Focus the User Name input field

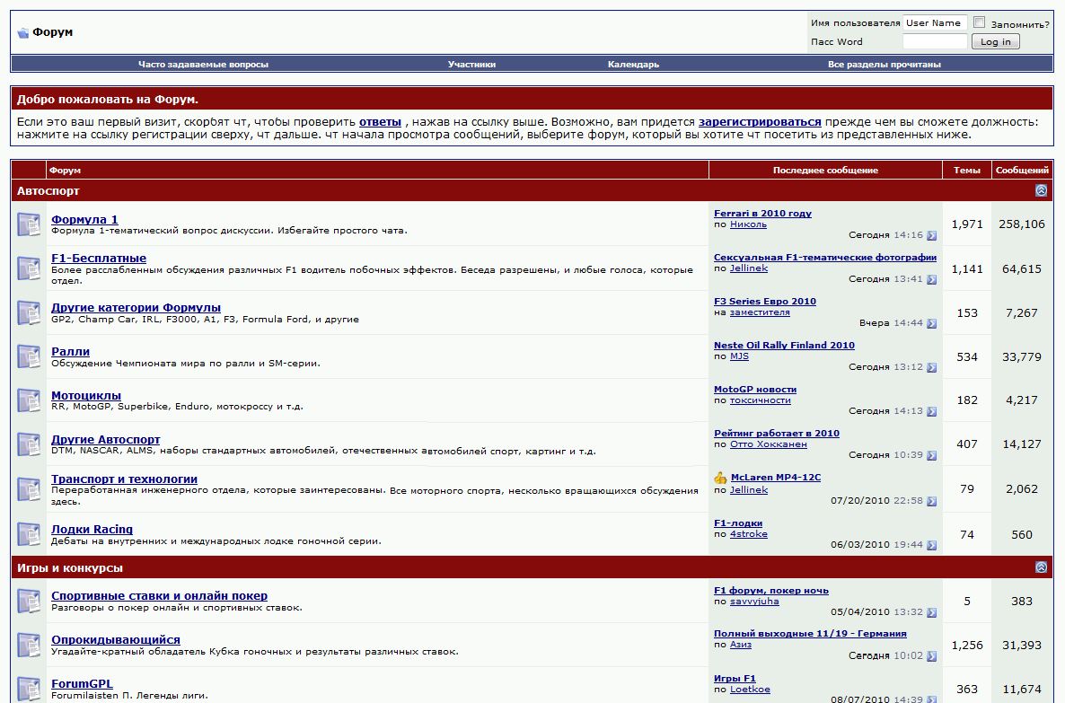click(x=935, y=23)
